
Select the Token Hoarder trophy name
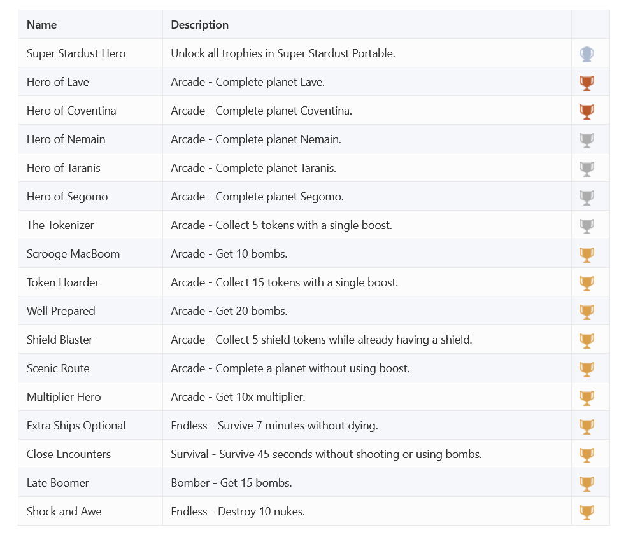[62, 282]
